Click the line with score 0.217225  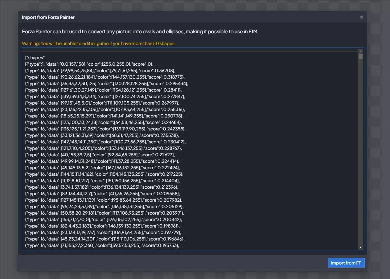[x=105, y=174]
